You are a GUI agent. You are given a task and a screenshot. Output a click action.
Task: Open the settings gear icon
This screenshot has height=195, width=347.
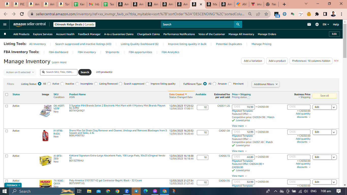[317, 24]
